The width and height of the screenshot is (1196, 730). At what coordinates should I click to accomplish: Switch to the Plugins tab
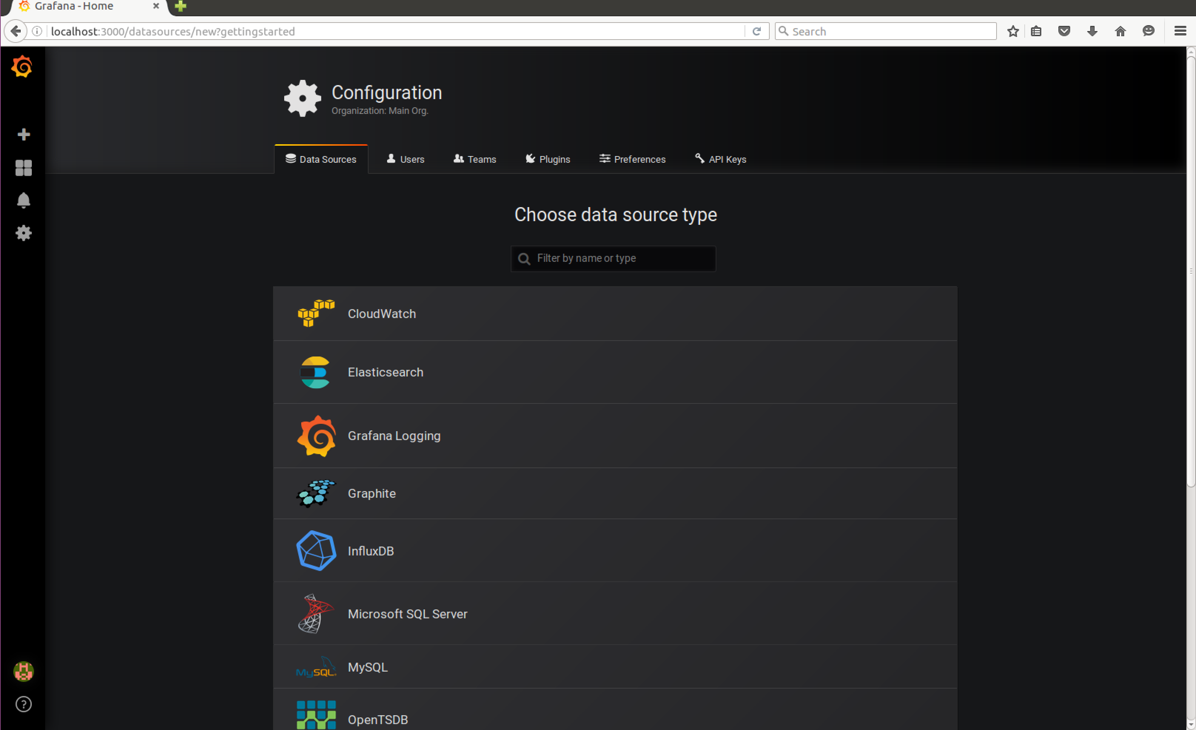click(548, 159)
